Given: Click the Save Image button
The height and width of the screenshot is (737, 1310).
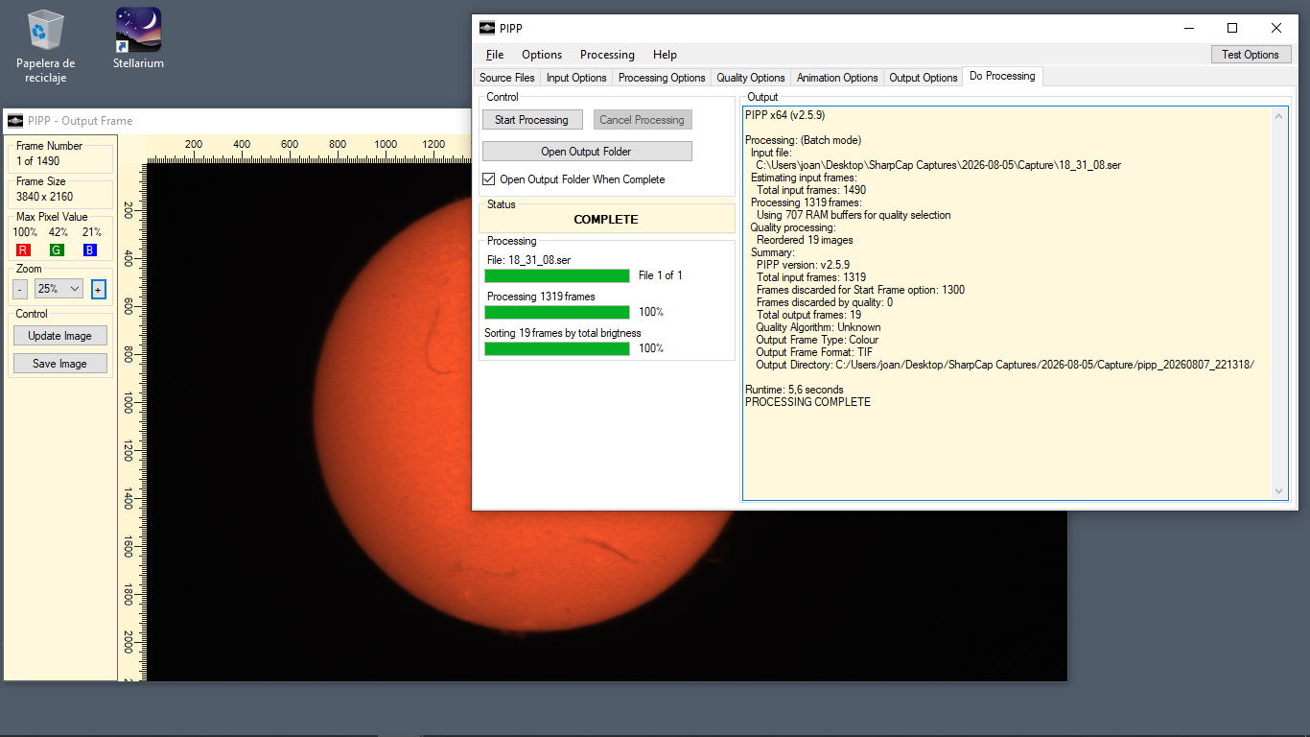Looking at the screenshot, I should (60, 364).
